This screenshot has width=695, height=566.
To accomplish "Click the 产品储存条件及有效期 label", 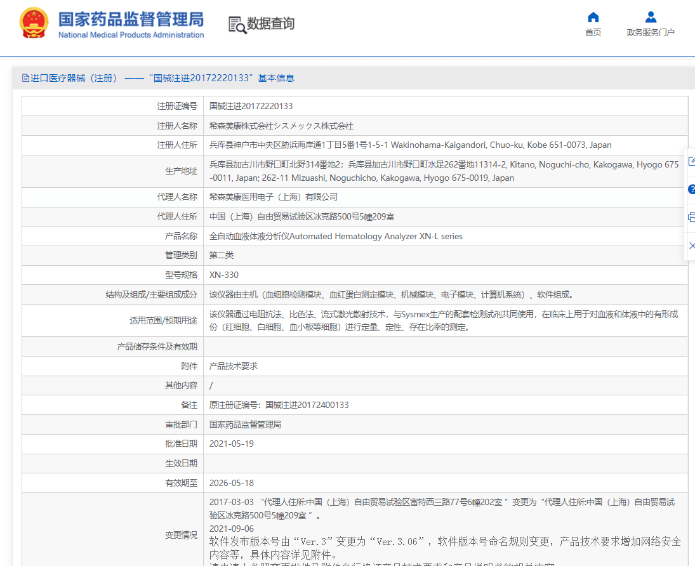I will pyautogui.click(x=157, y=346).
